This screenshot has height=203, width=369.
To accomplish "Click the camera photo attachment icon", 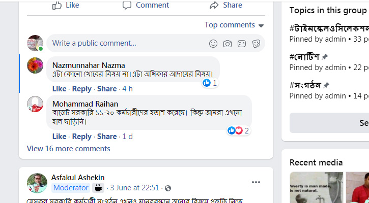I will point(228,44).
